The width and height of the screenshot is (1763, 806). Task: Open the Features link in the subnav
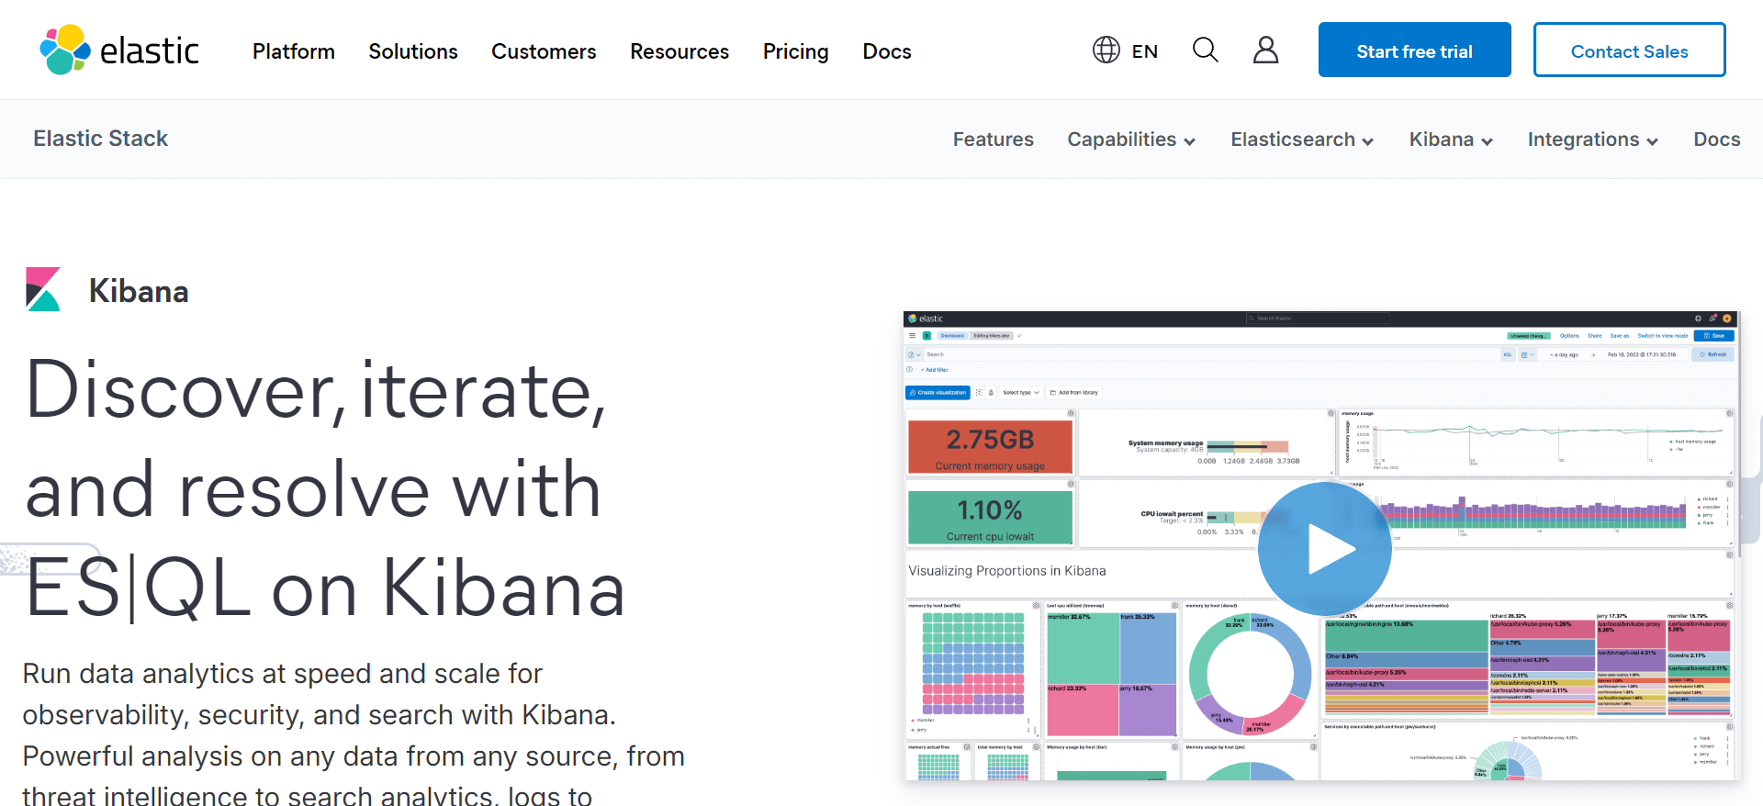[993, 140]
